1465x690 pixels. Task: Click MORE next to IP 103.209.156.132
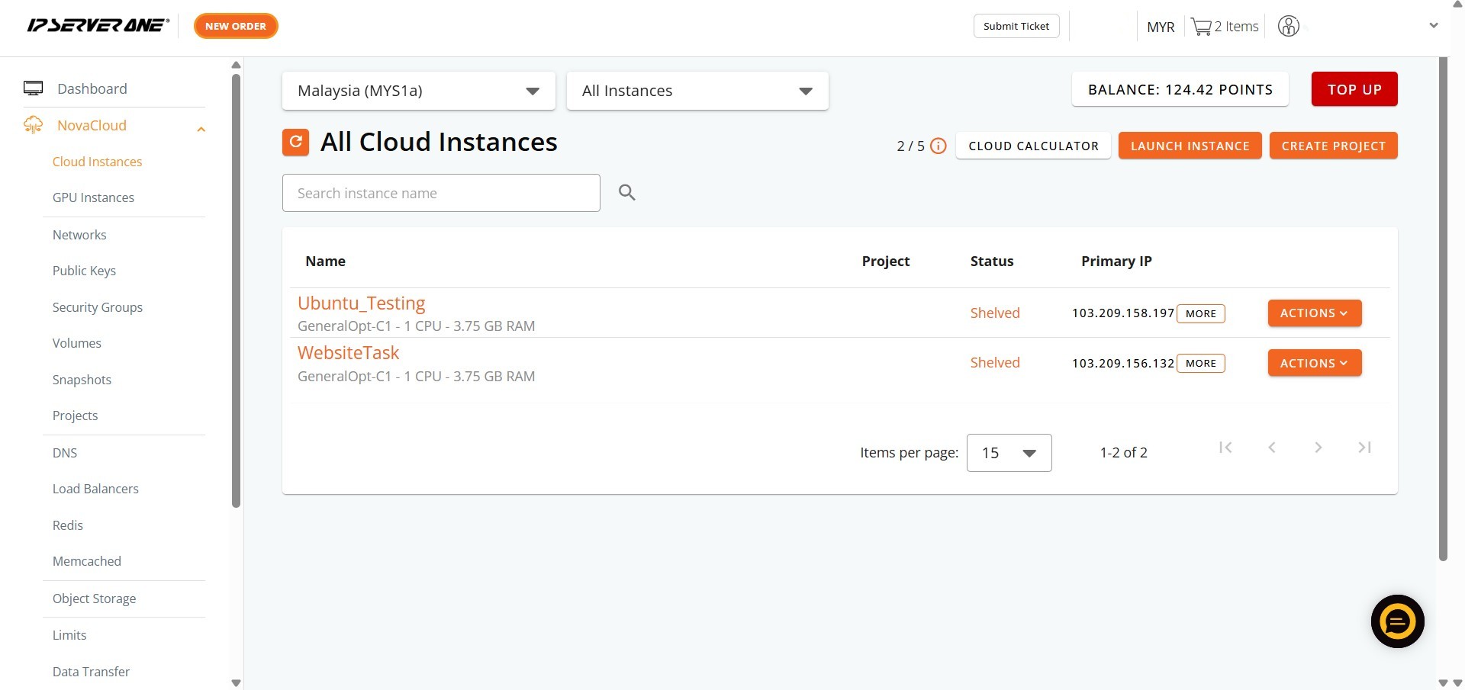point(1201,364)
